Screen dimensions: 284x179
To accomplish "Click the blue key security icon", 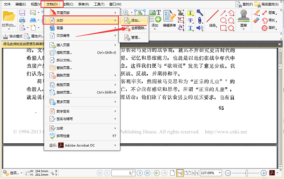I will coord(200,13).
